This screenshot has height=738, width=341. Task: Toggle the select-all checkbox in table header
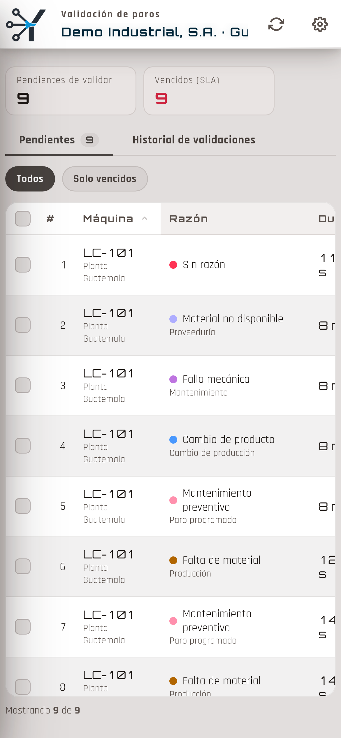pyautogui.click(x=23, y=219)
